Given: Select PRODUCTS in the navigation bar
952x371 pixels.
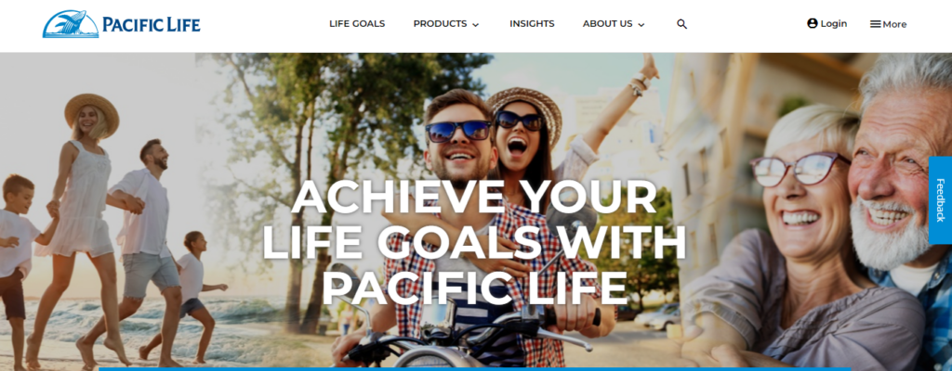Looking at the screenshot, I should pos(440,23).
